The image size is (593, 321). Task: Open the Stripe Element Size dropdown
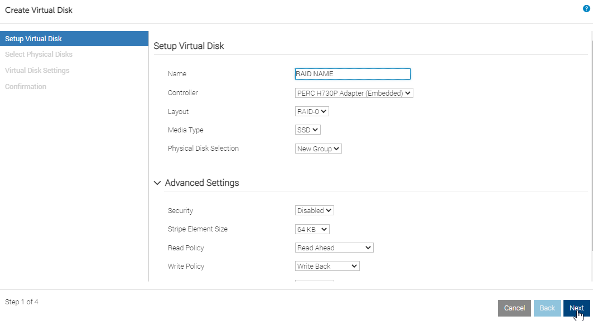(x=312, y=229)
